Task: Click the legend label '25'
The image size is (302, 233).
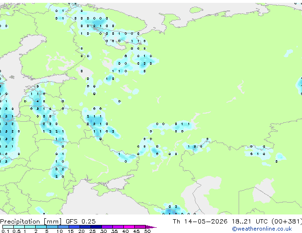Action: point(92,231)
